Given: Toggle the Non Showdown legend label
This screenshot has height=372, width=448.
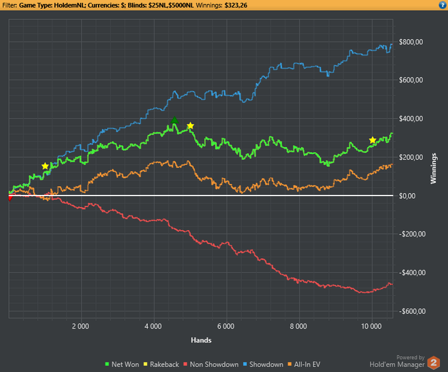Looking at the screenshot, I should click(x=214, y=364).
